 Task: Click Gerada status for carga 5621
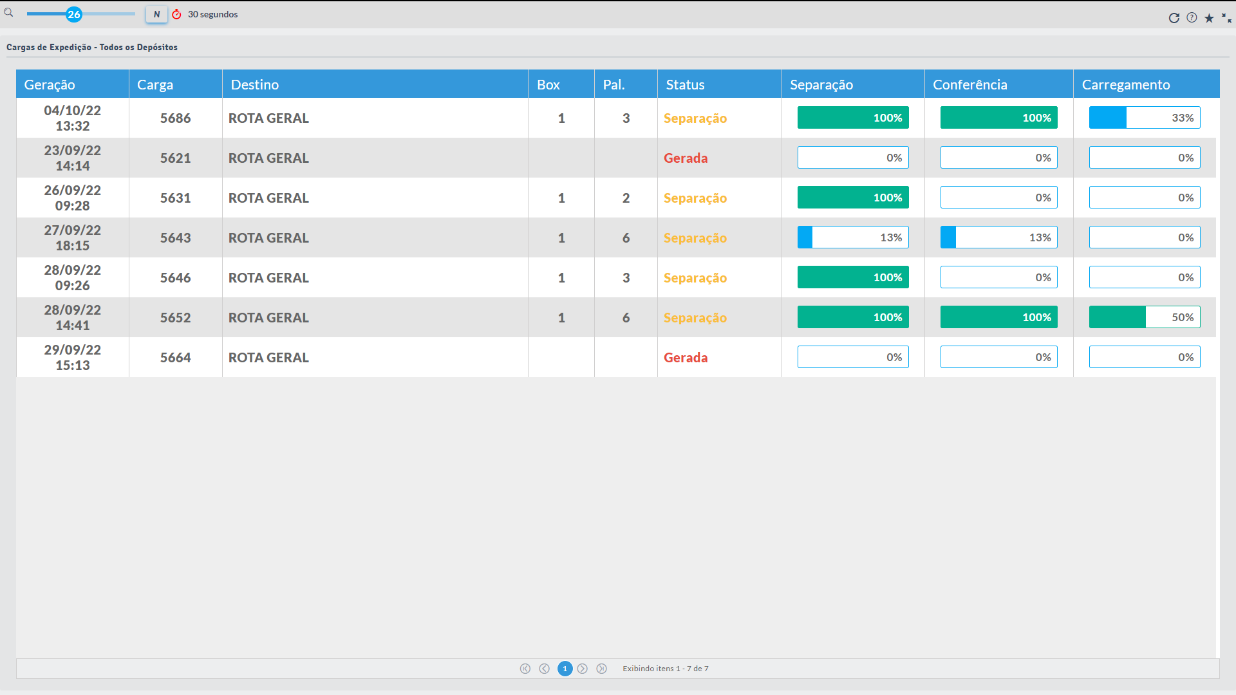coord(686,158)
